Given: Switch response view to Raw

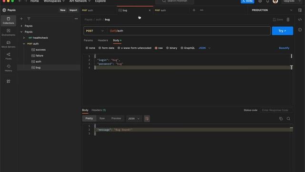Looking at the screenshot, I should [x=102, y=118].
